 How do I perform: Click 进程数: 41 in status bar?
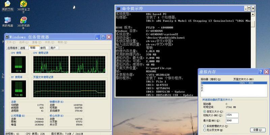[12, 134]
